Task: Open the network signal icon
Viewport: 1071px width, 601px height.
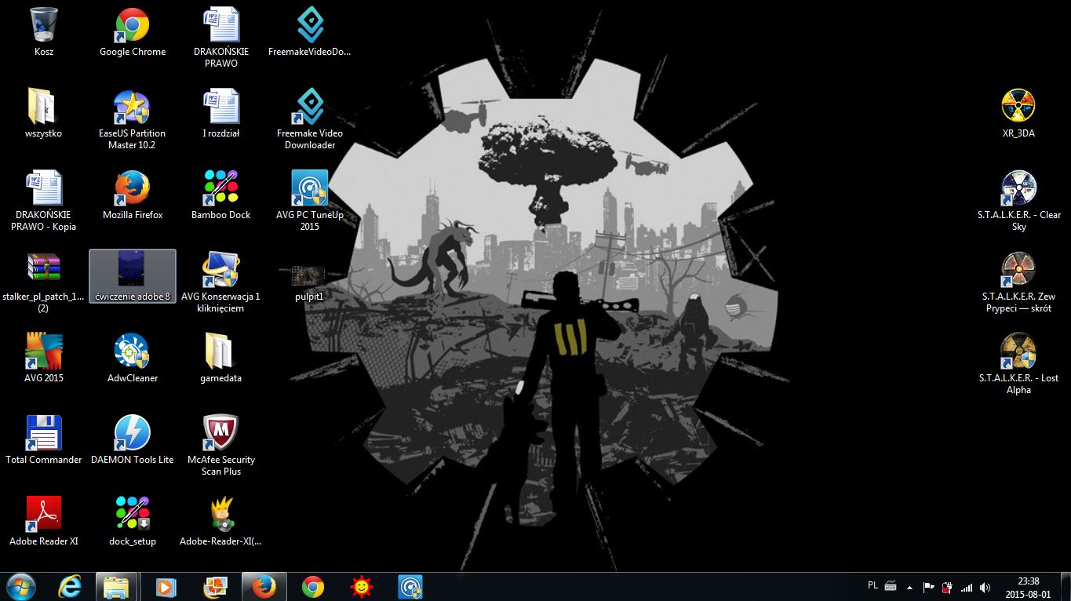Action: pyautogui.click(x=967, y=587)
